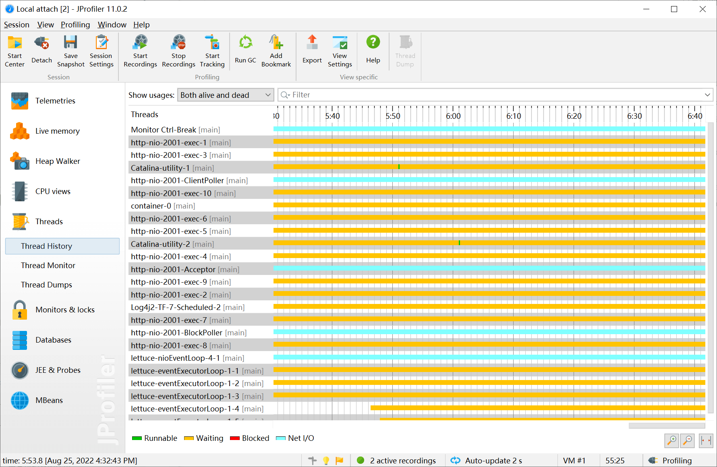Click the horizontal timeline scrollbar

[x=667, y=426]
